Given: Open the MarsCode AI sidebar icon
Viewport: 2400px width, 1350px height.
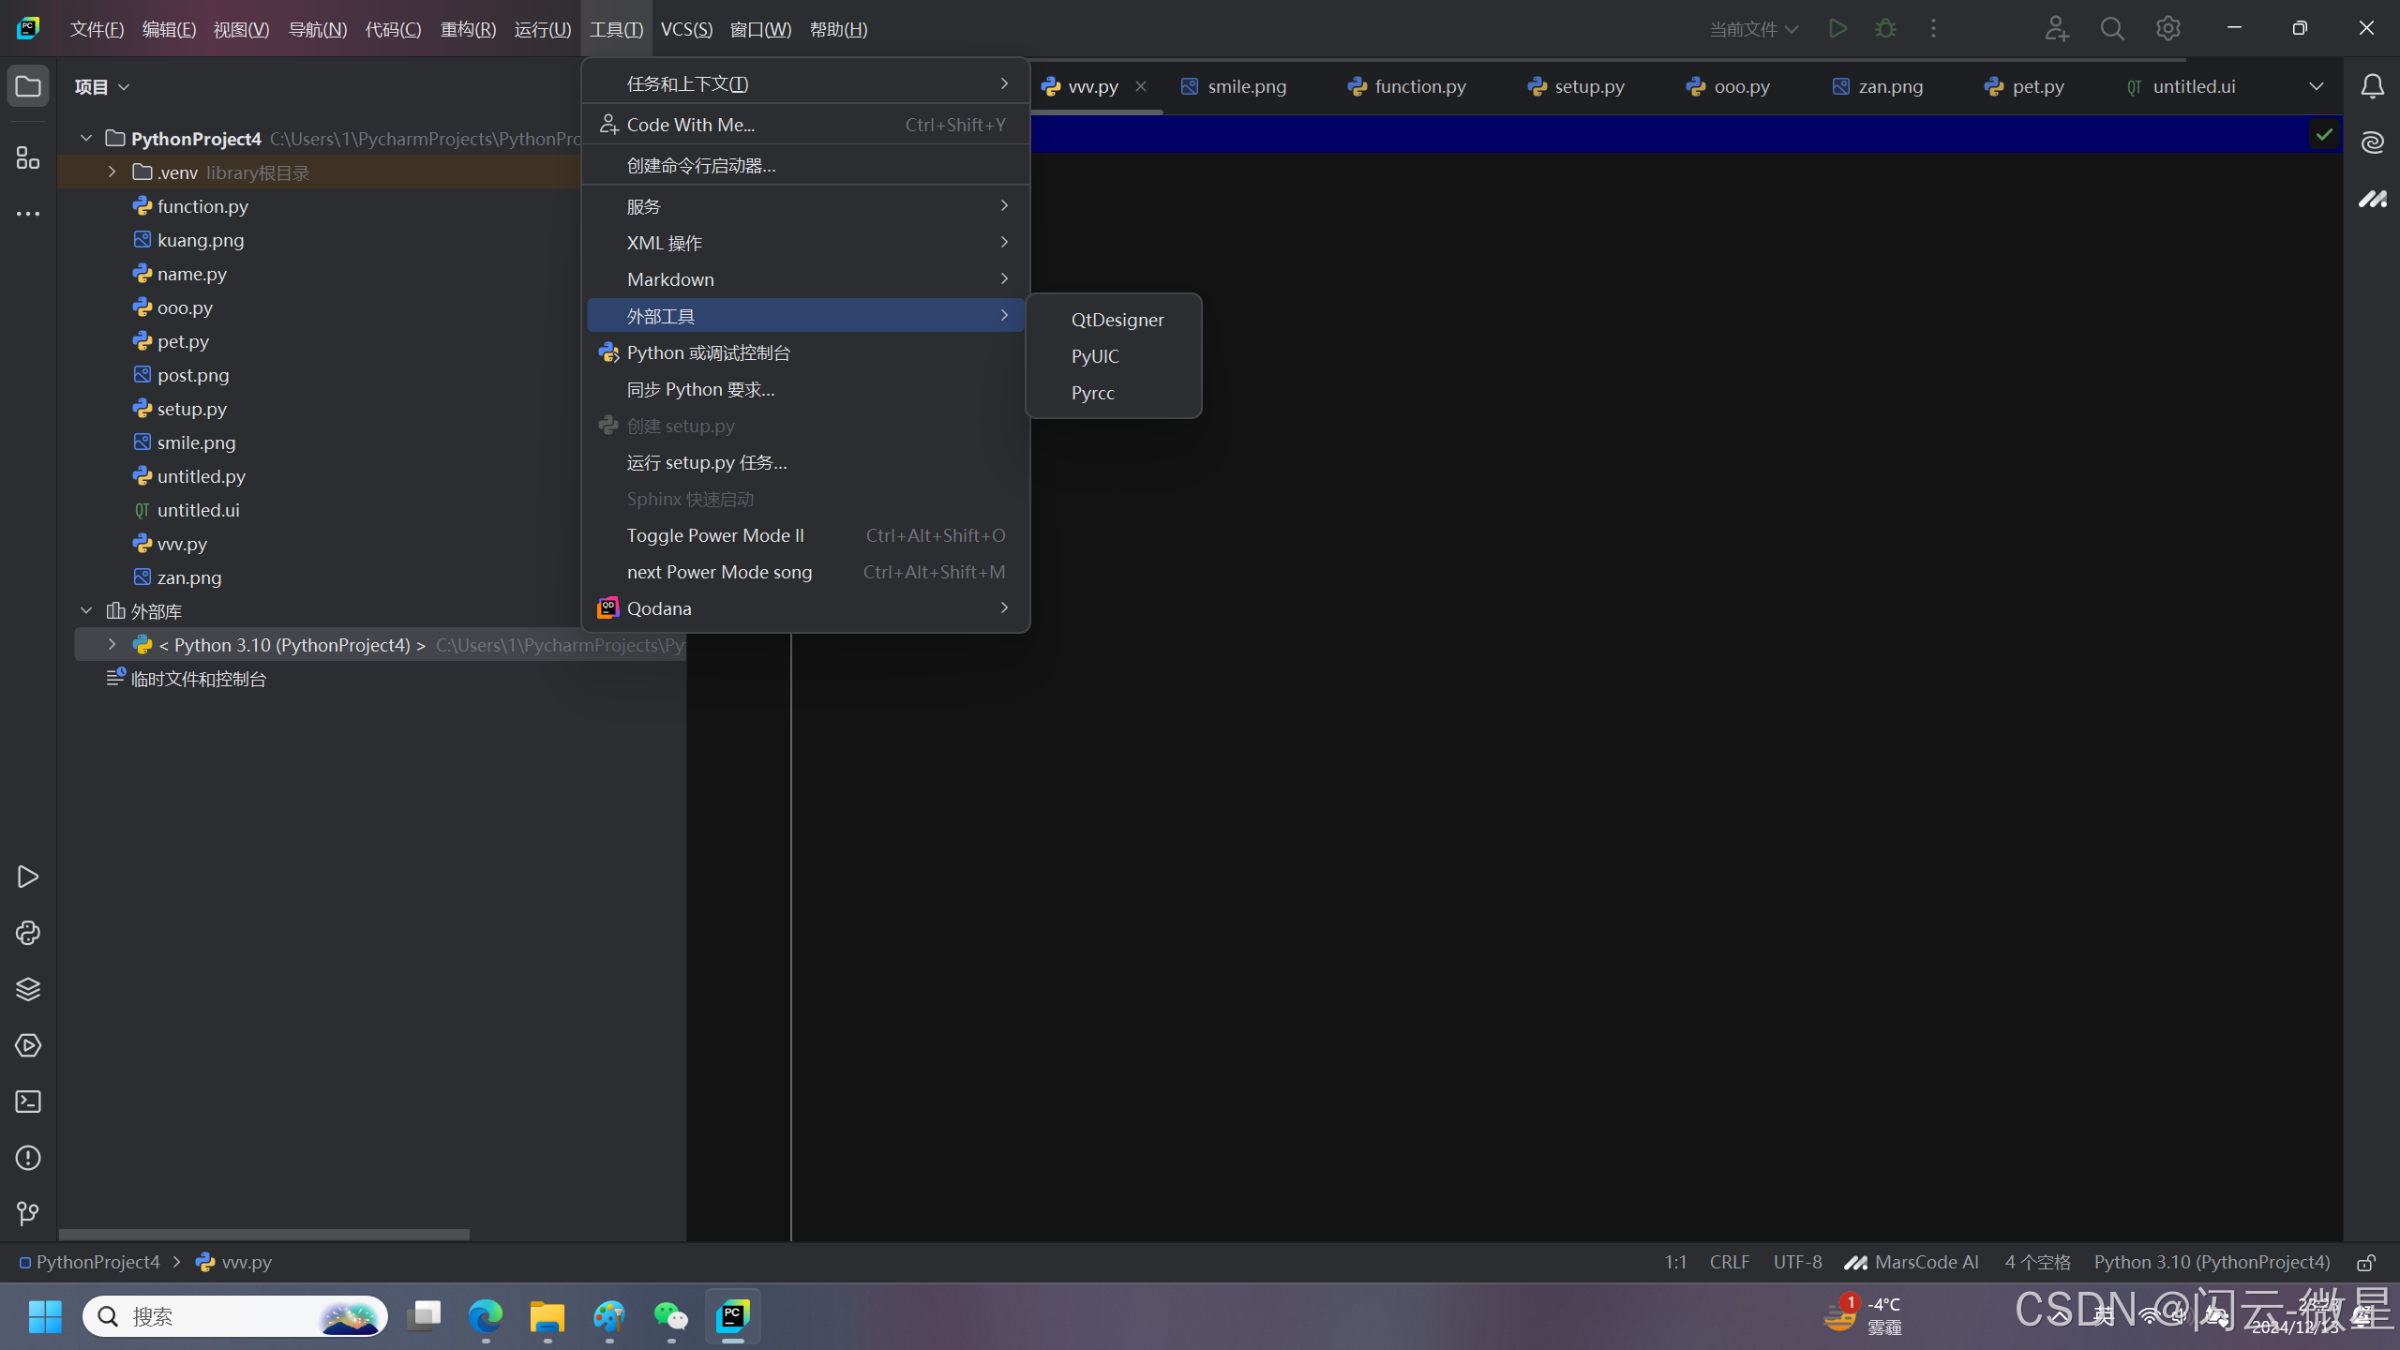Looking at the screenshot, I should point(2373,199).
